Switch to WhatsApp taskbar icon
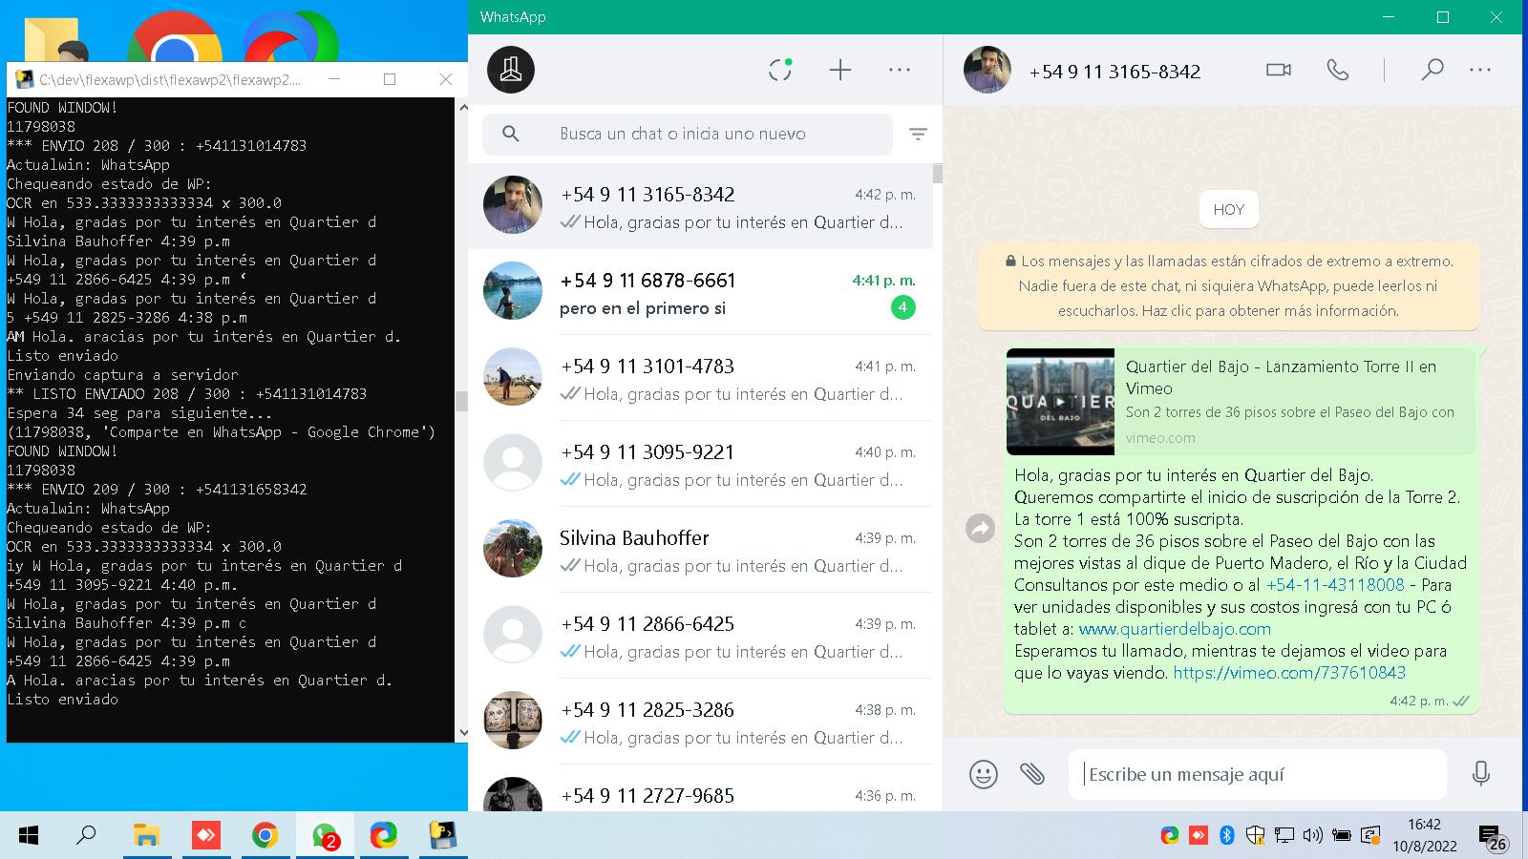Screen dimensions: 1528x859 pos(325,836)
